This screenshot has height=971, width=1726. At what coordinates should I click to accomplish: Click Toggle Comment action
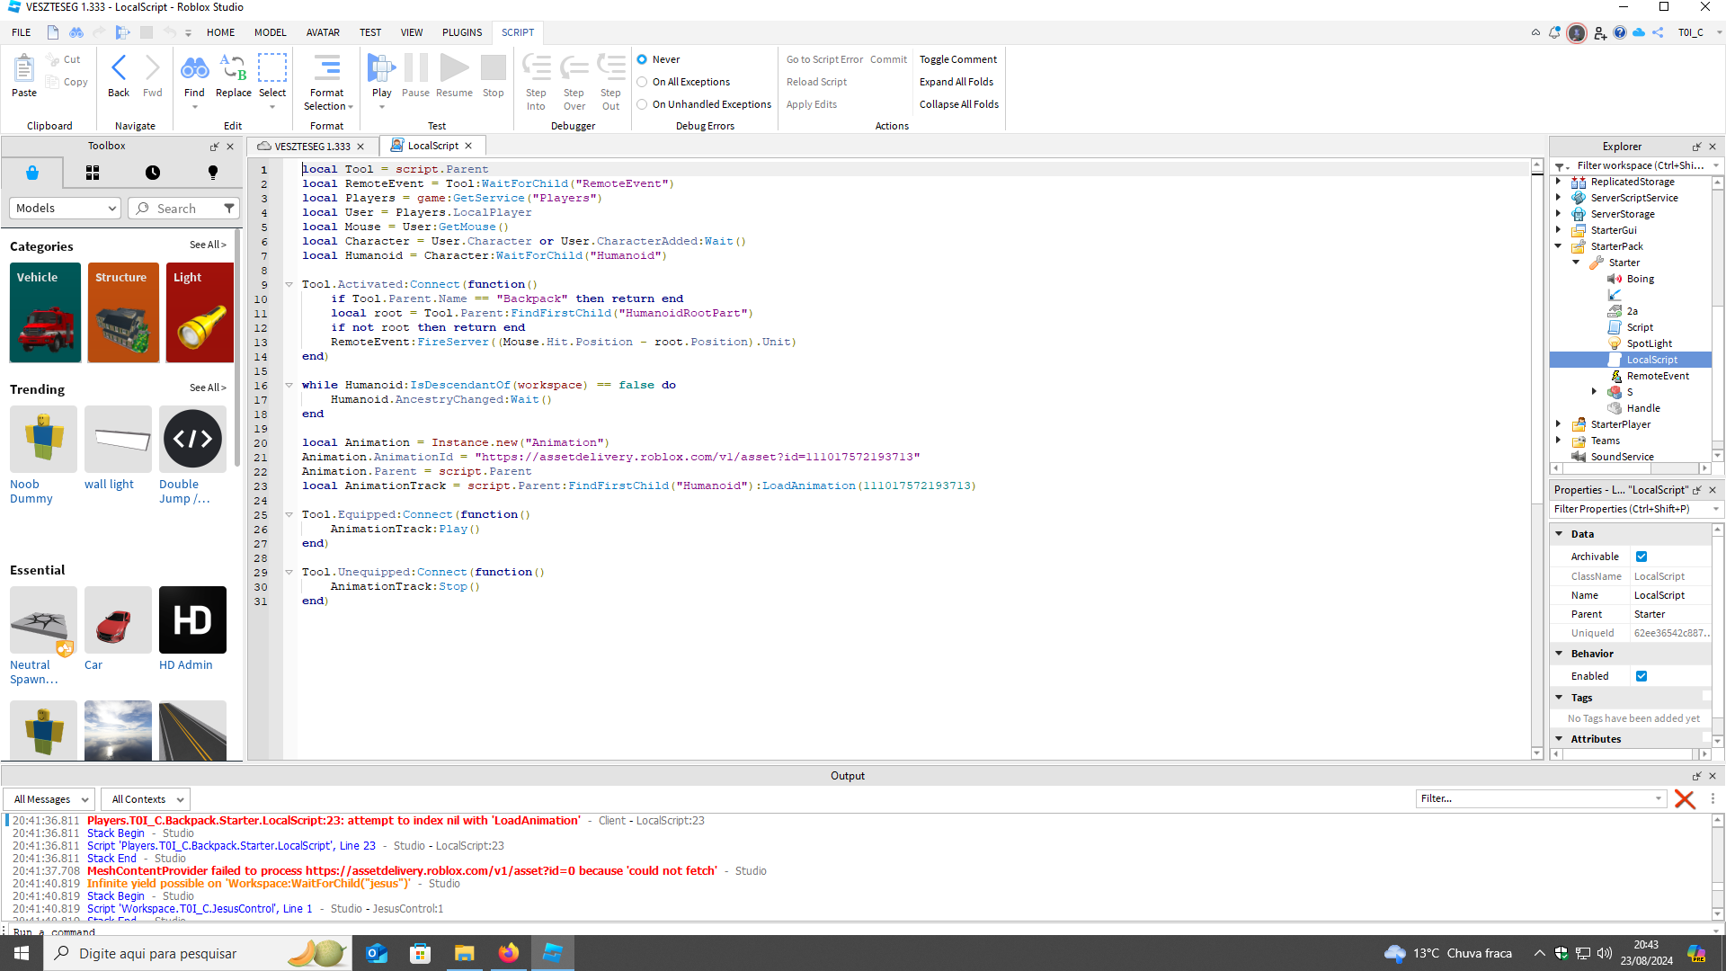point(957,59)
